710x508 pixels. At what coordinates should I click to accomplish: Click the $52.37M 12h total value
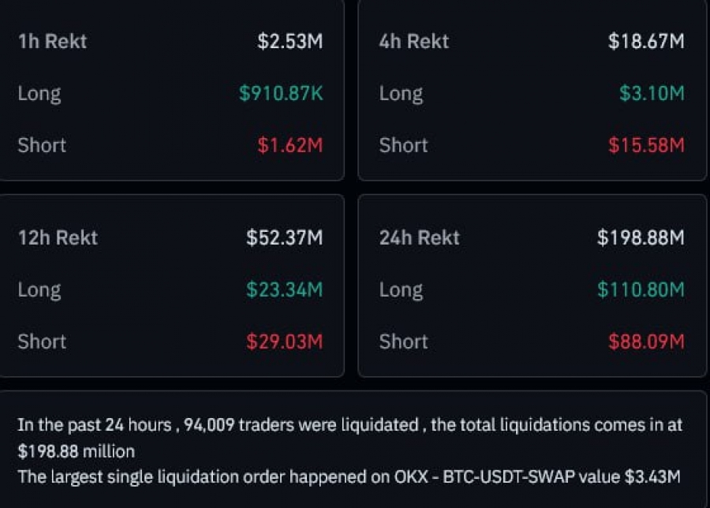(x=285, y=237)
